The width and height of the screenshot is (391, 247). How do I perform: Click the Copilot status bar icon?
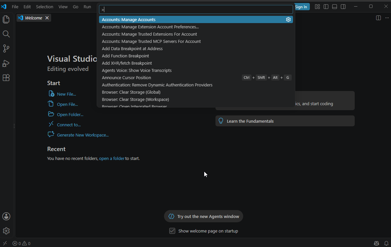tap(376, 243)
